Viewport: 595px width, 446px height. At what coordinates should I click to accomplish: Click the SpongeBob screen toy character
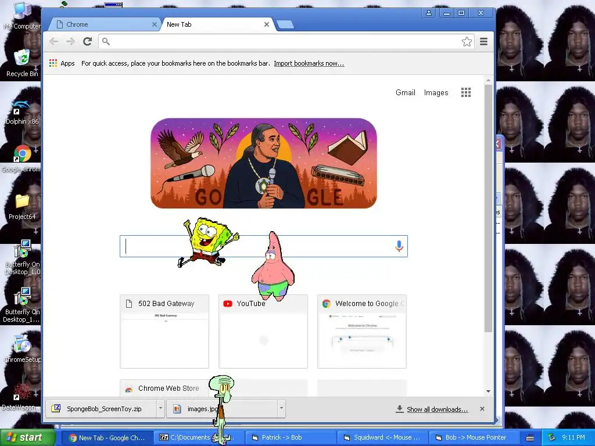click(209, 243)
